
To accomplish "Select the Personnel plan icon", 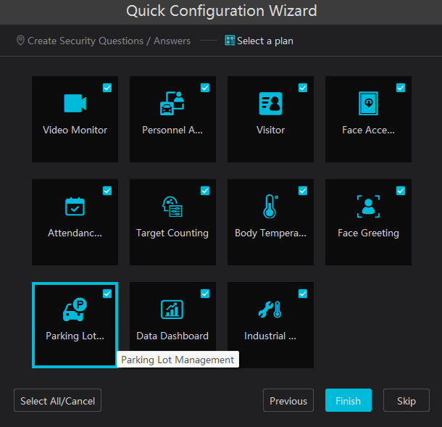I will coord(172,104).
